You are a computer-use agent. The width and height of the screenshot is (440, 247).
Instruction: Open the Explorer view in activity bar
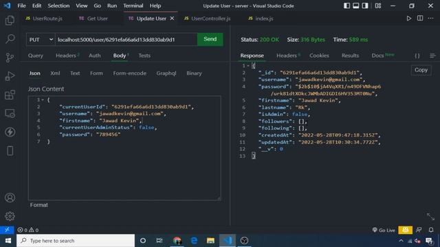click(10, 20)
